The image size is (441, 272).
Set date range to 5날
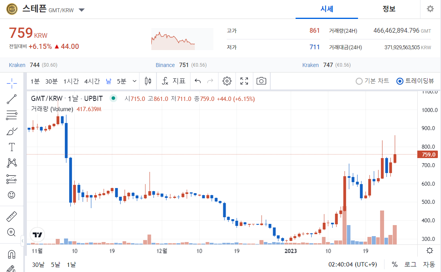(55, 265)
